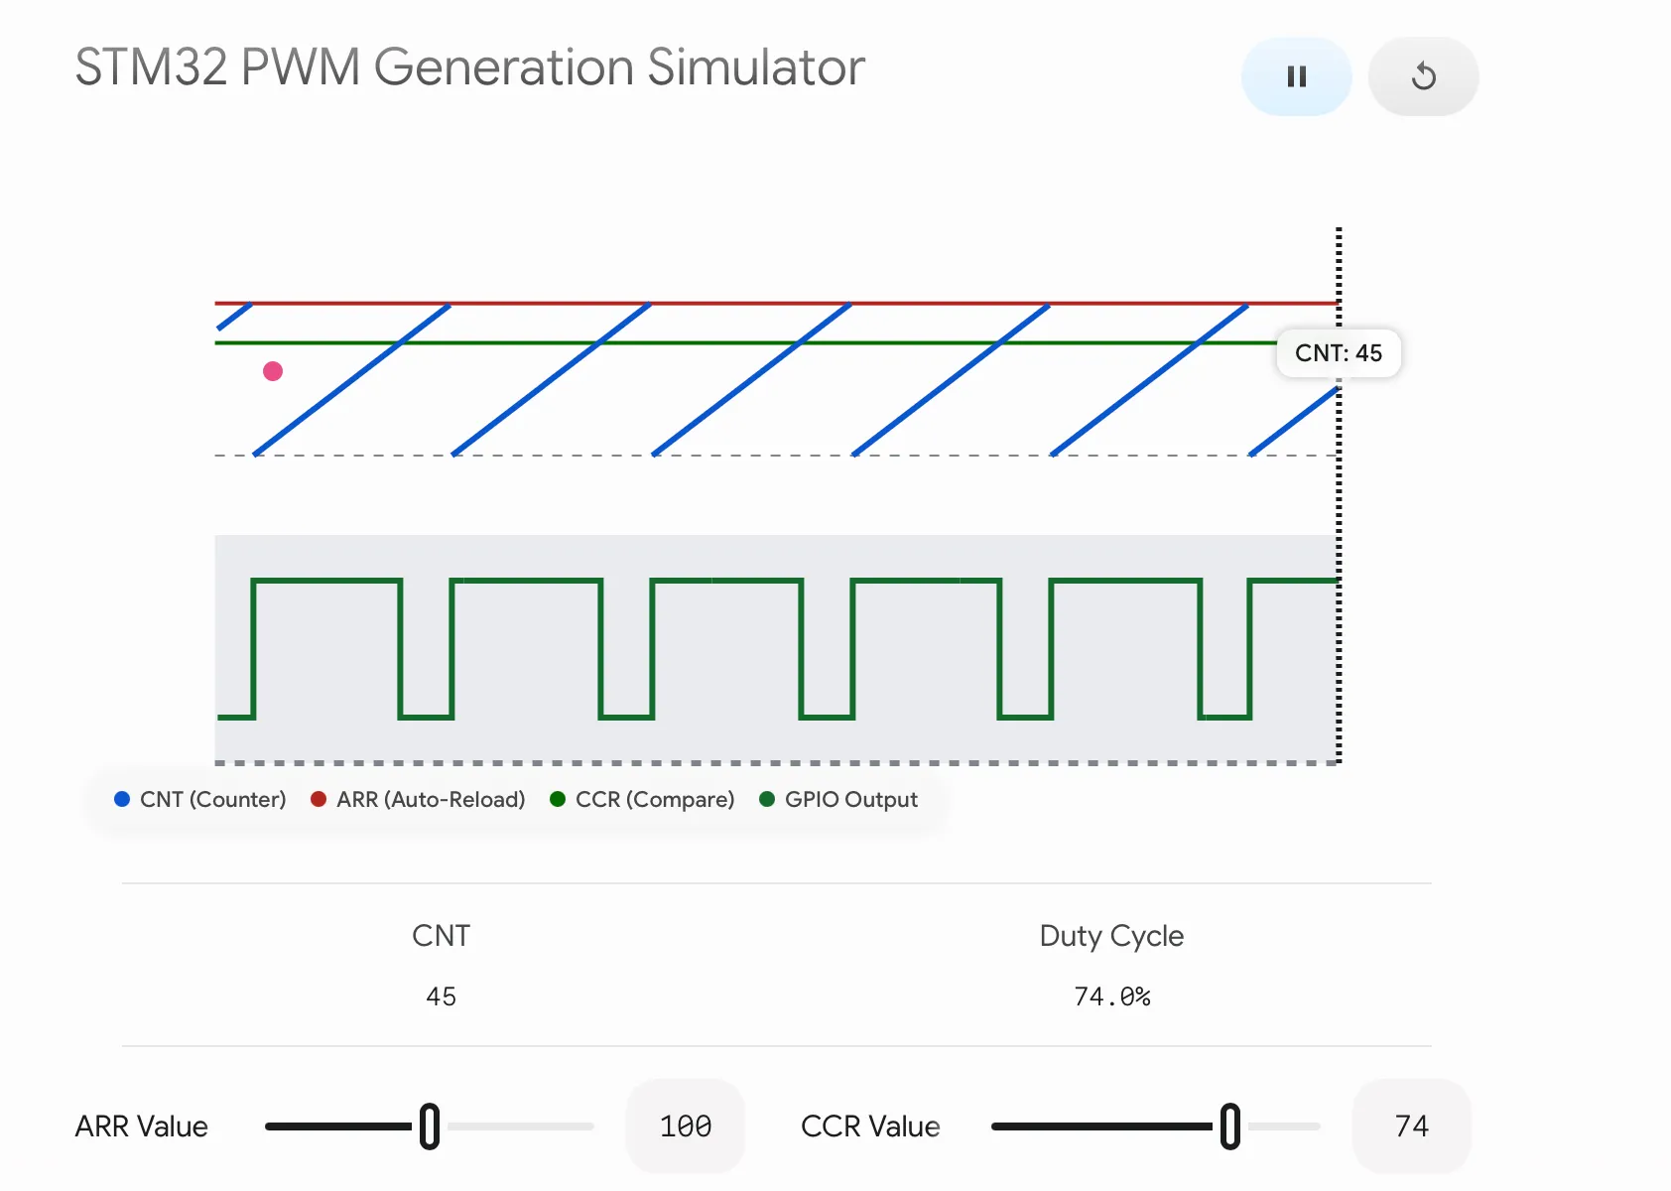Click the CNT readout value 45
Screen dimensions: 1671x1191
[442, 996]
